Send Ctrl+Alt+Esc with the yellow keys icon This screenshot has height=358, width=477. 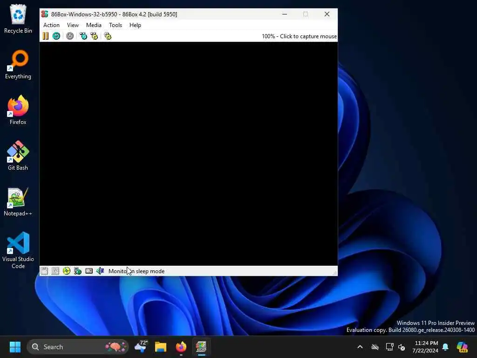coord(94,36)
